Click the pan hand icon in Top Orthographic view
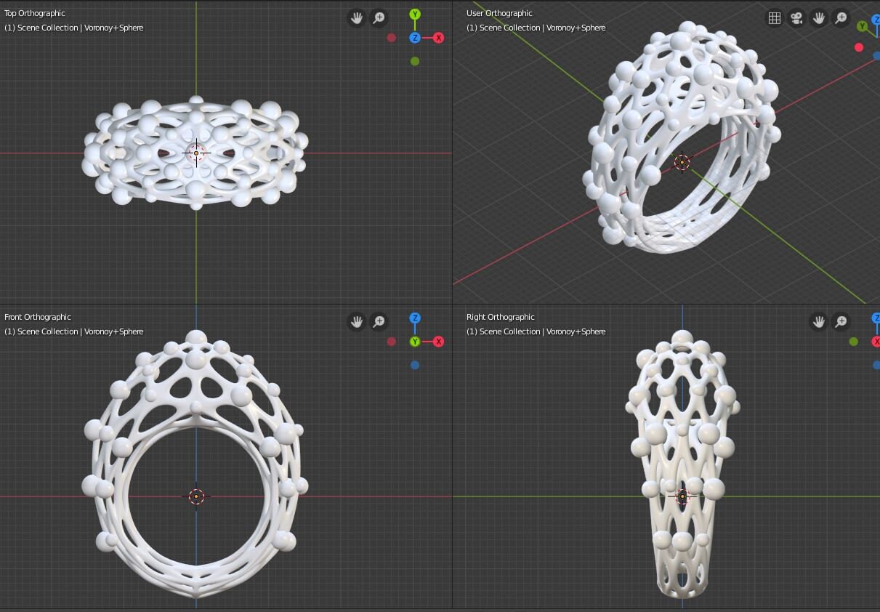This screenshot has height=612, width=880. point(356,18)
